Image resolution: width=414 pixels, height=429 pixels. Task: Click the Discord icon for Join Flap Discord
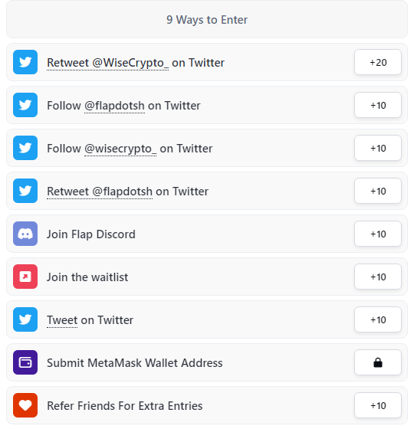25,234
